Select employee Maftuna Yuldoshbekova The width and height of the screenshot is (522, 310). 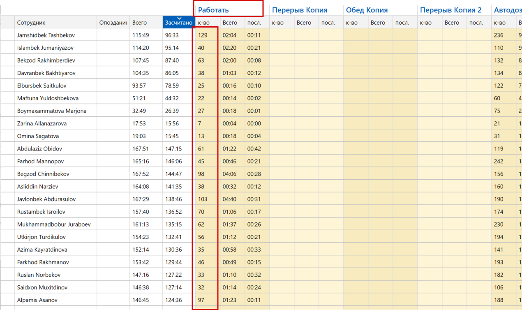(48, 98)
